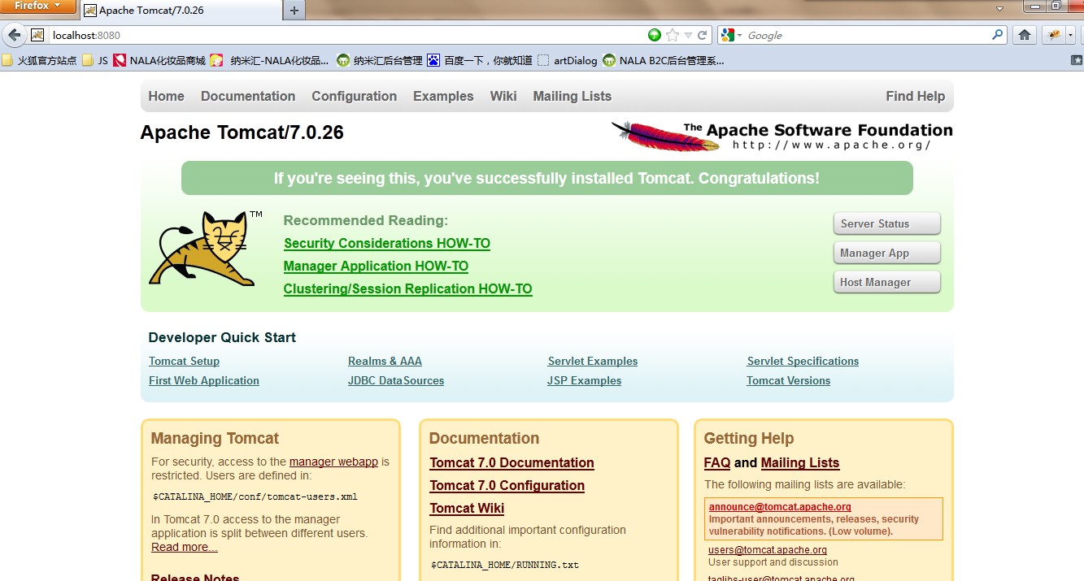
Task: Click the Manager App button
Action: 887,253
